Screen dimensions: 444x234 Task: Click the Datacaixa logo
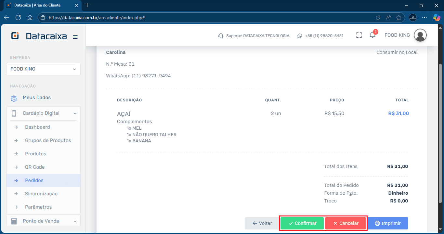coord(39,36)
